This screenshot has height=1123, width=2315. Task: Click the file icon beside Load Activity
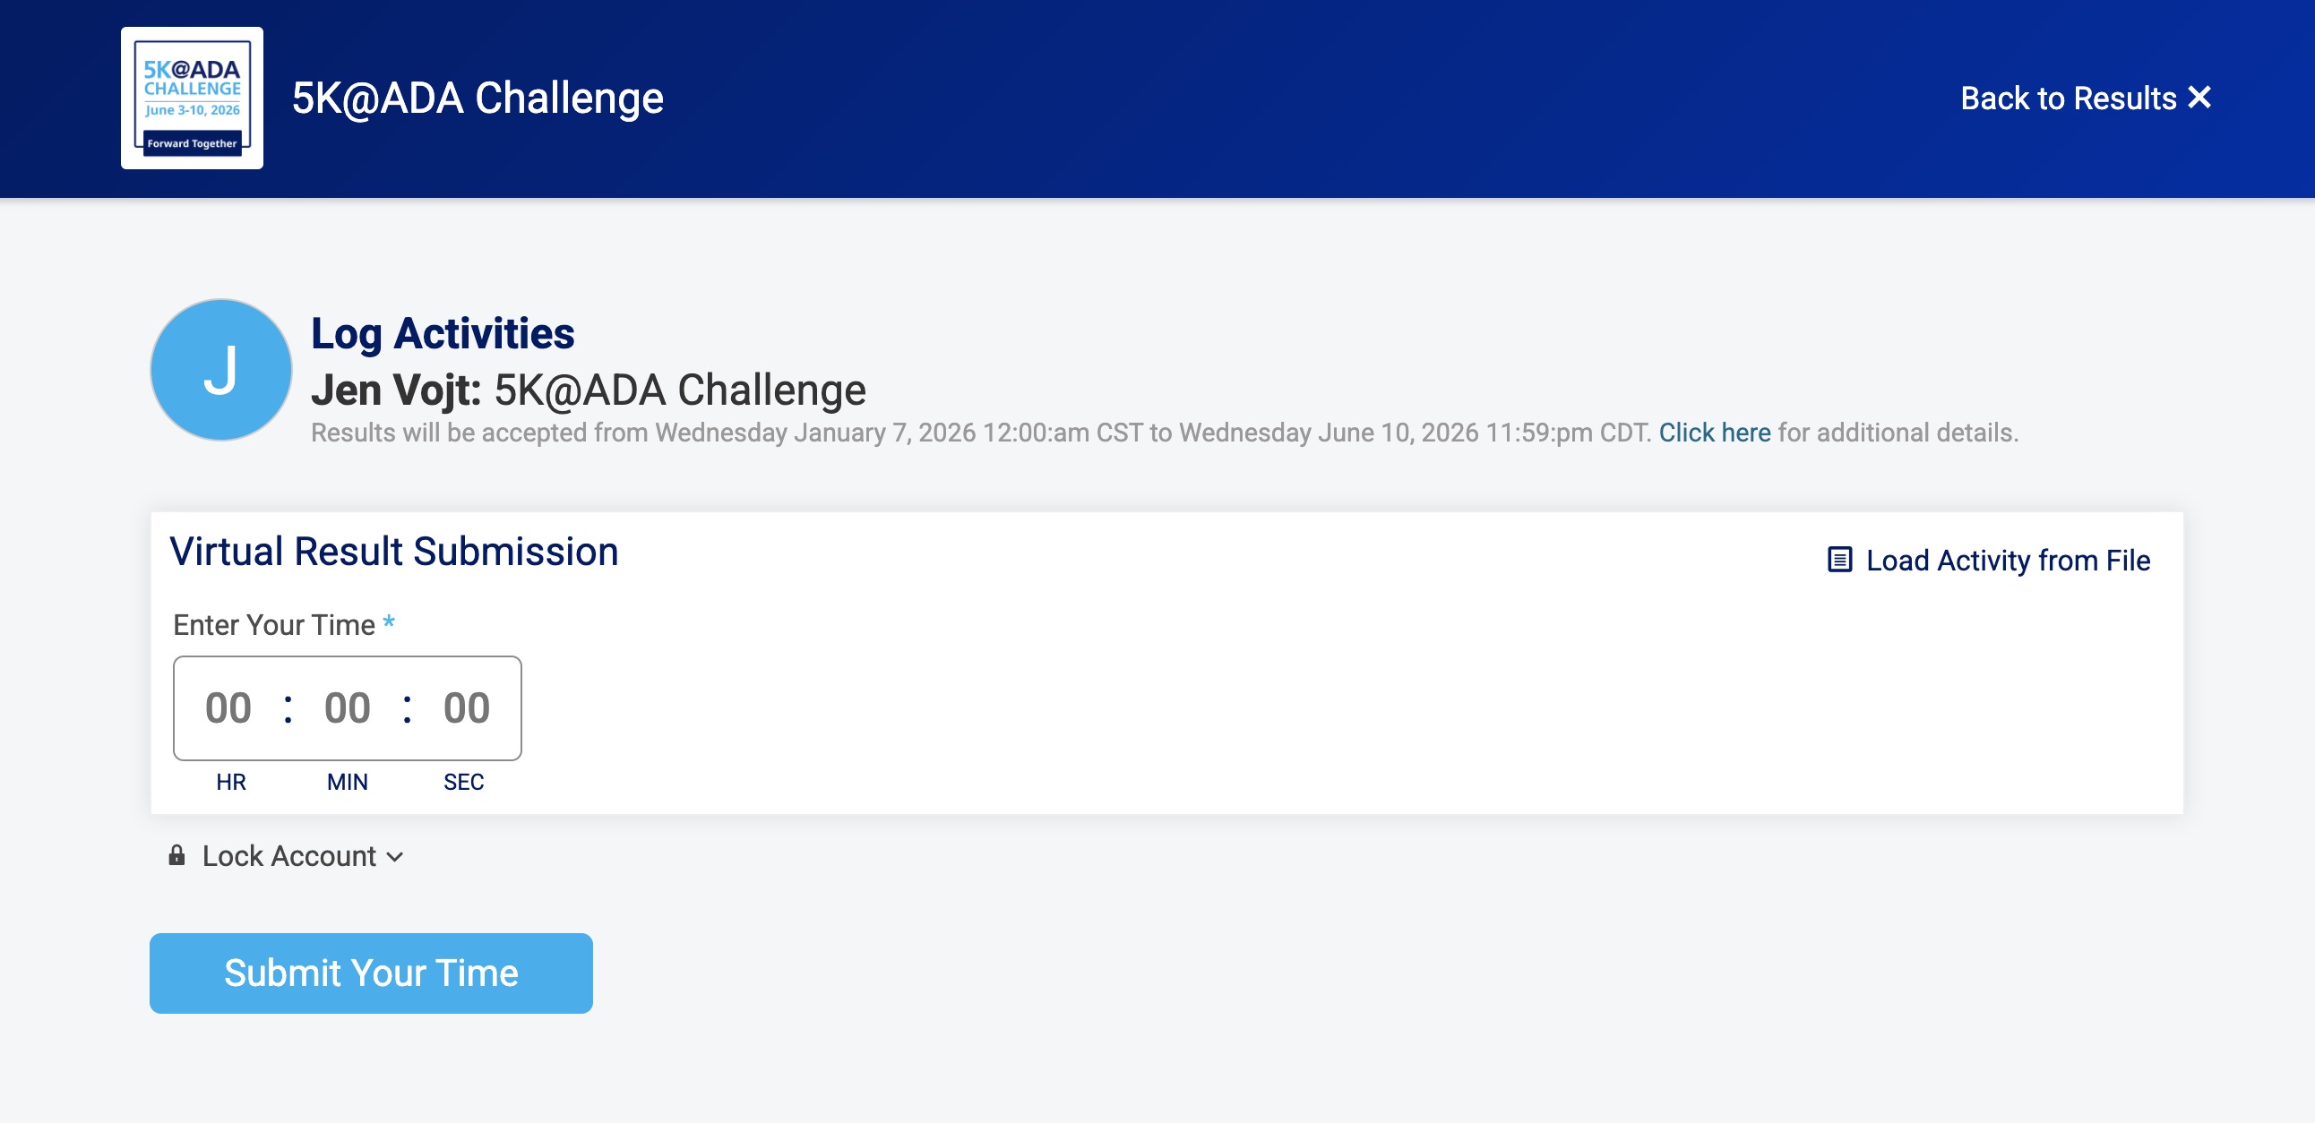point(1839,560)
